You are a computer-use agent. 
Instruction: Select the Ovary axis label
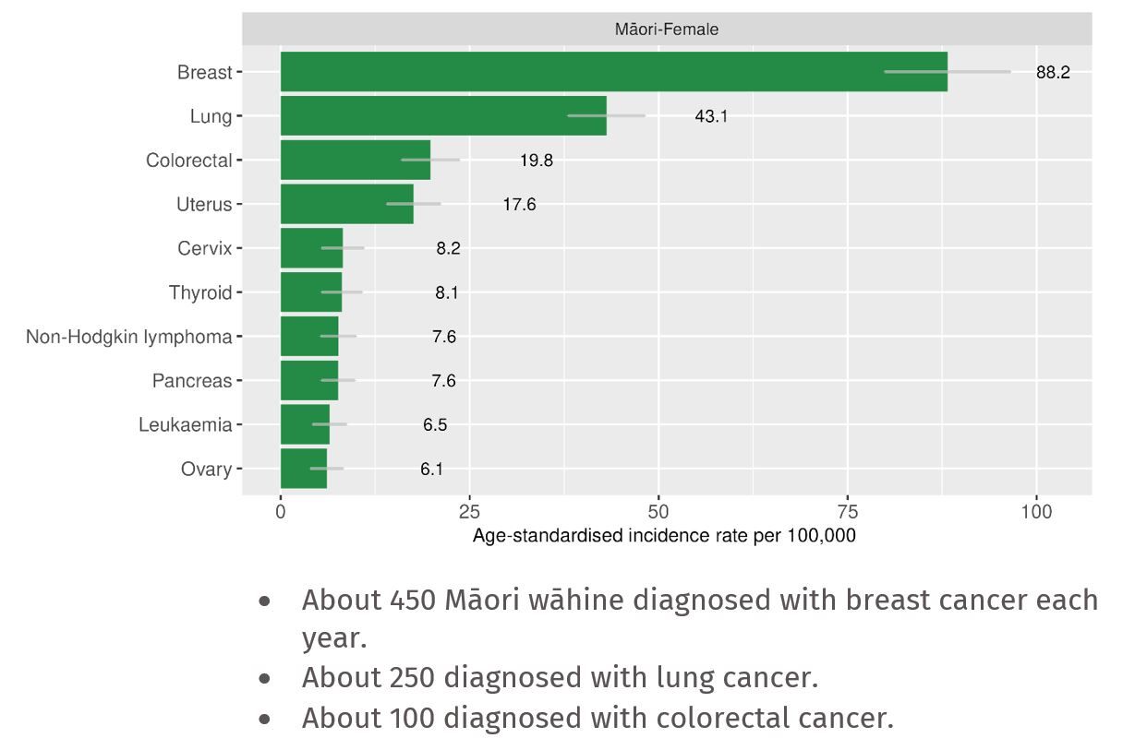tap(206, 470)
